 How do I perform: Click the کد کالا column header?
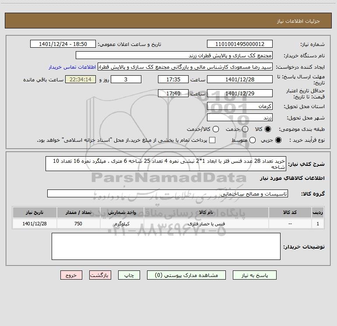click(x=290, y=212)
